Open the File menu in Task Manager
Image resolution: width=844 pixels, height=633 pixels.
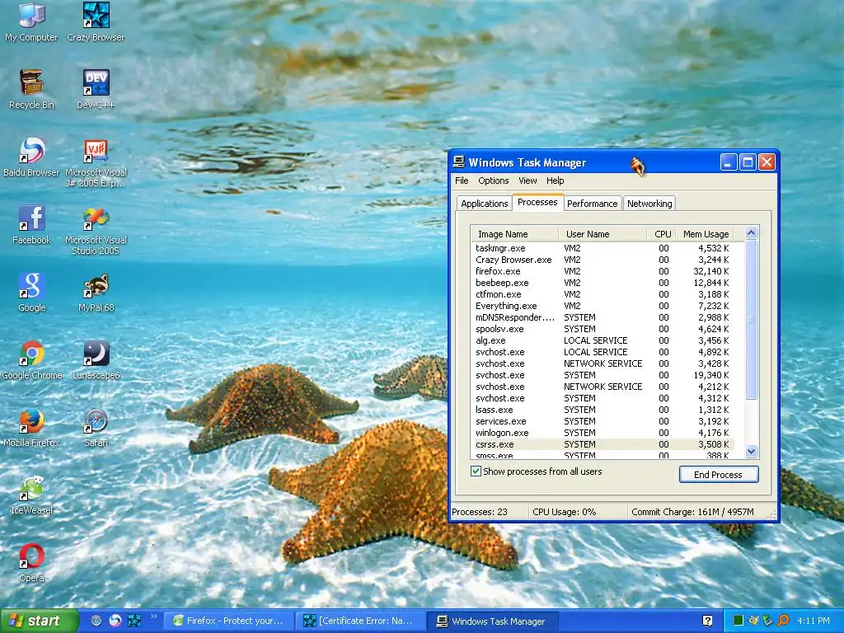point(462,181)
